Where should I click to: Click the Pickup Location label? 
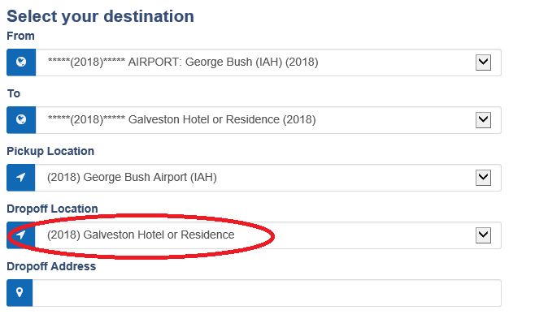50,151
